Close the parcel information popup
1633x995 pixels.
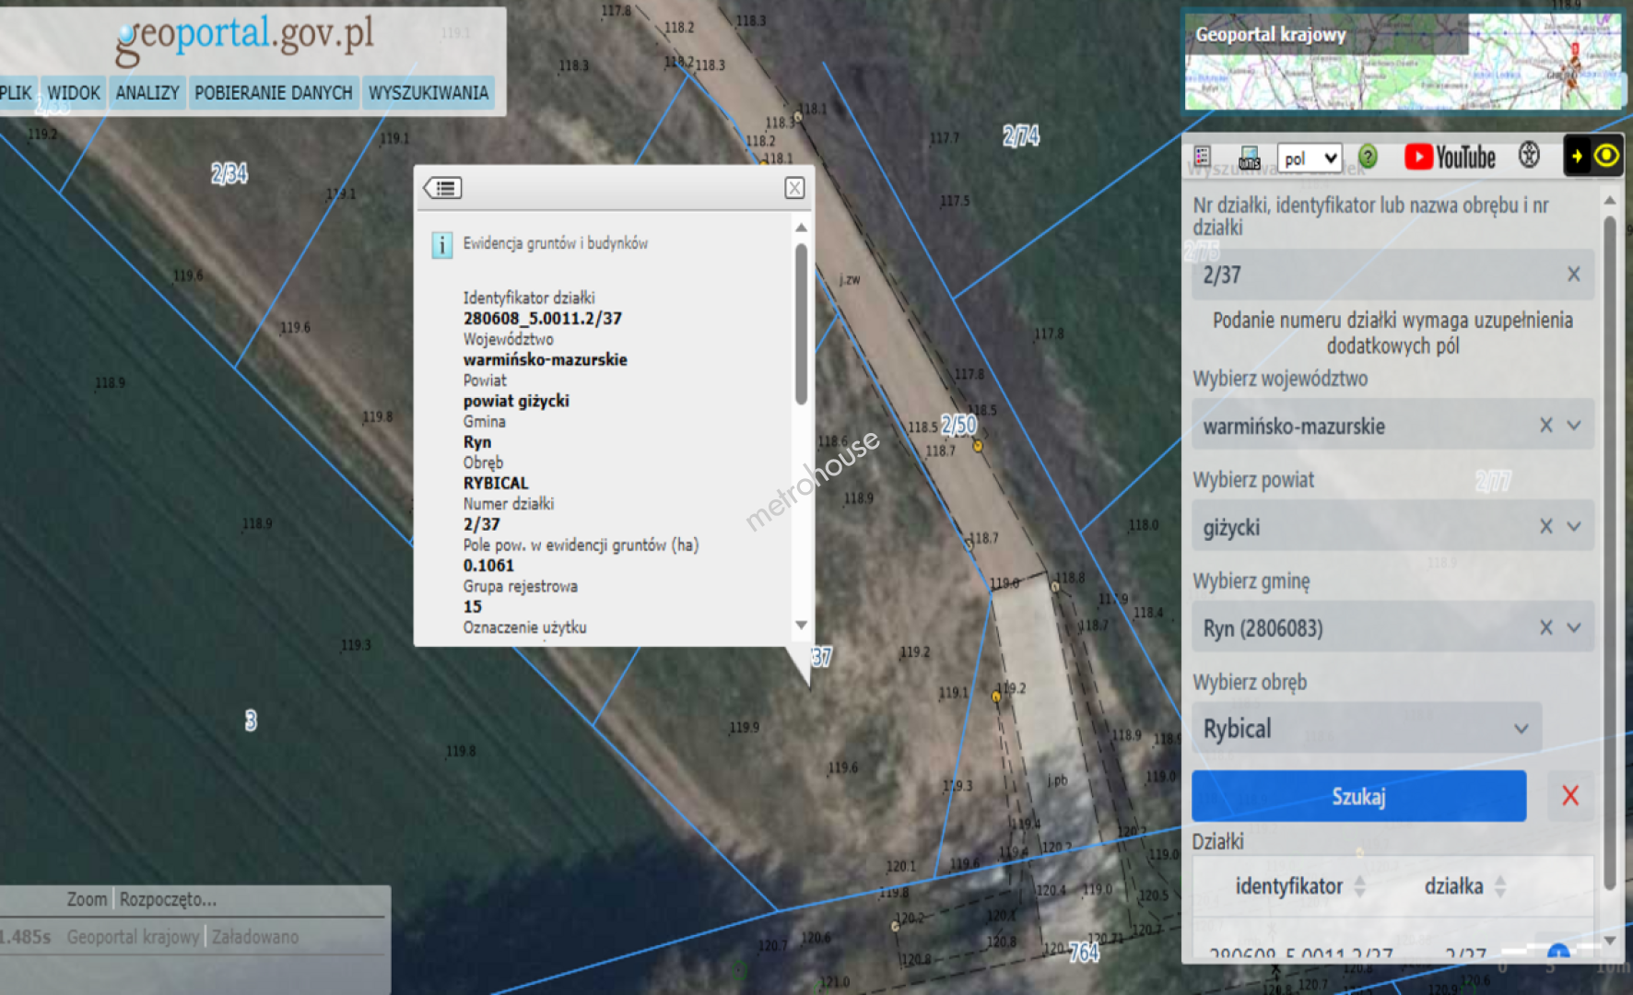(x=794, y=188)
